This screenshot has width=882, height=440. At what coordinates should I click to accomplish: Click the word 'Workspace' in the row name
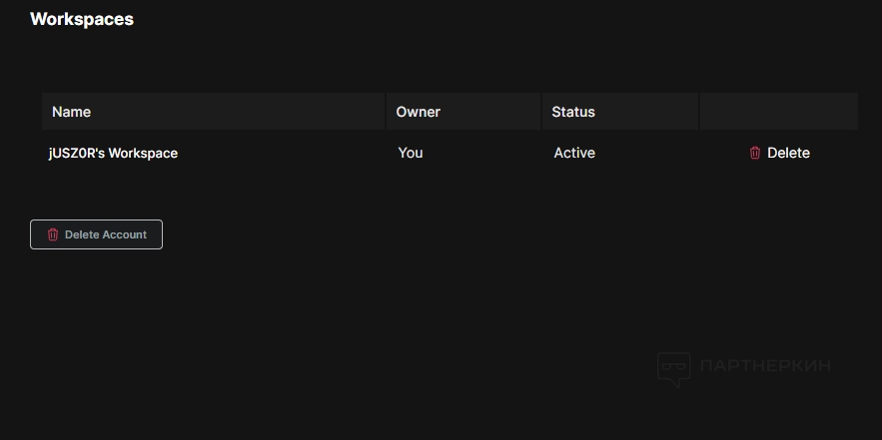point(143,154)
